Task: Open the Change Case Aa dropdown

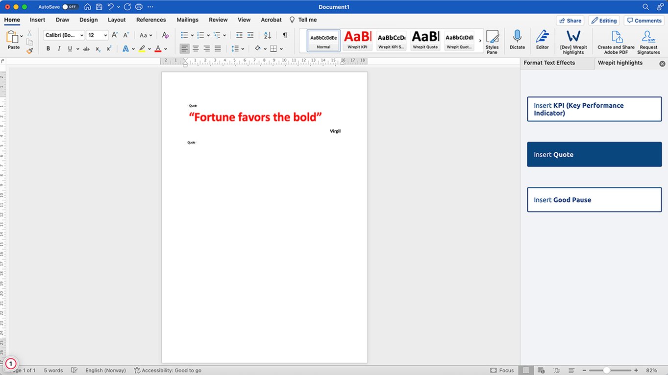Action: click(146, 35)
